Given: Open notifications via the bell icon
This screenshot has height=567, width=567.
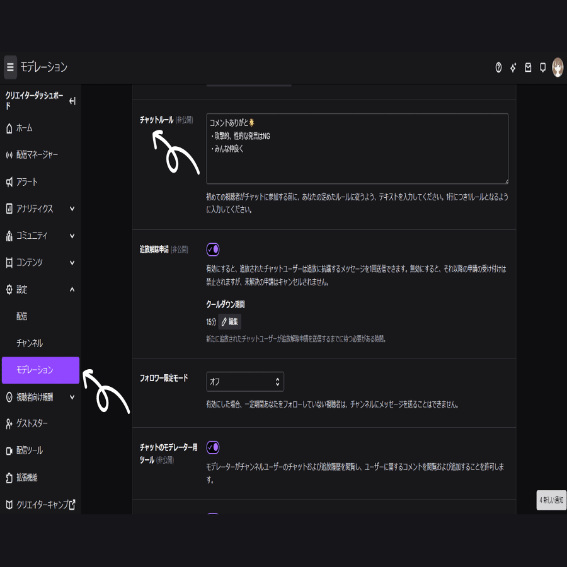Looking at the screenshot, I should coord(542,67).
